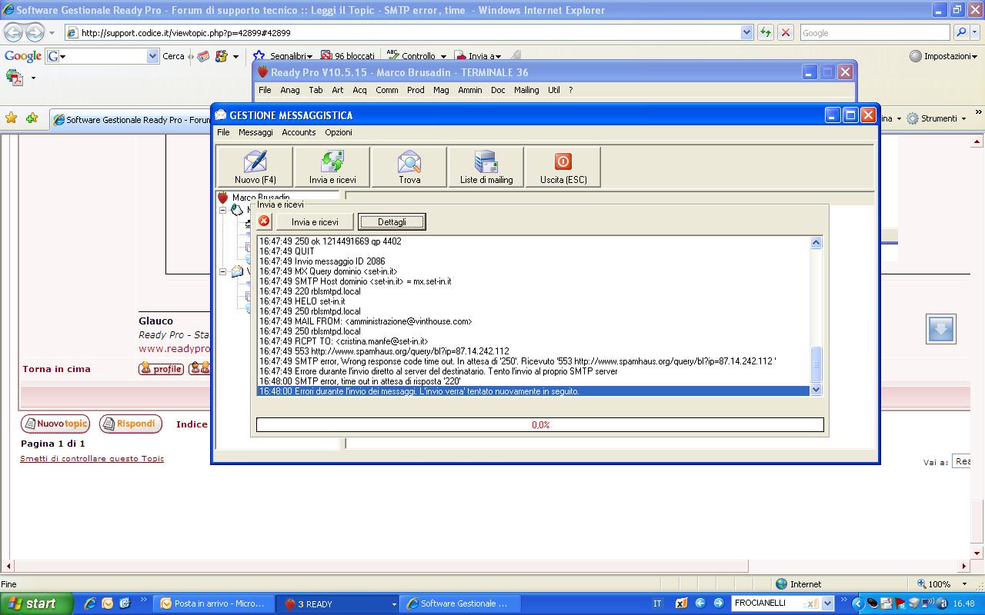Open the Google toolbar search box dropdown

[152, 56]
